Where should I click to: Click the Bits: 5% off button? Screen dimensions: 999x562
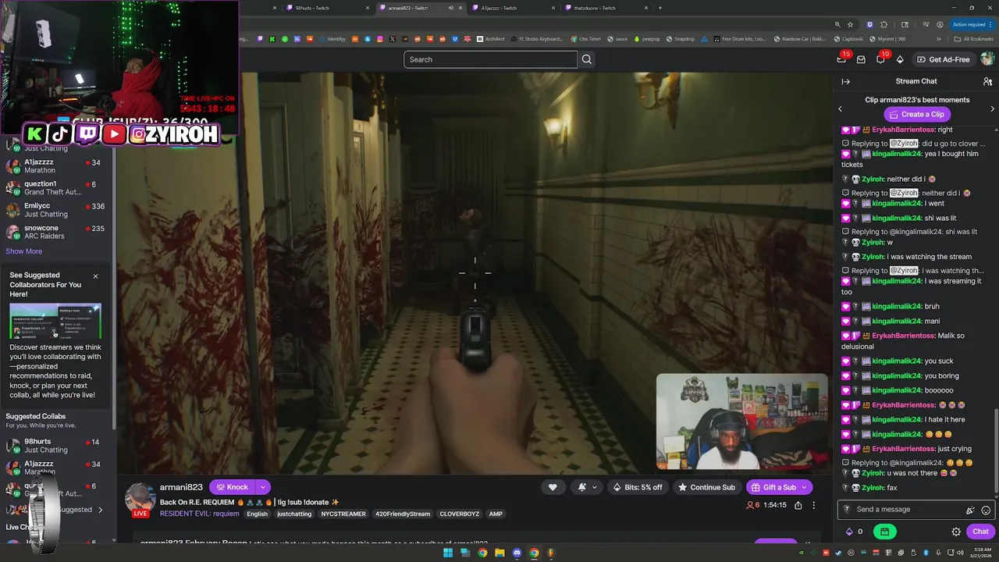click(638, 487)
